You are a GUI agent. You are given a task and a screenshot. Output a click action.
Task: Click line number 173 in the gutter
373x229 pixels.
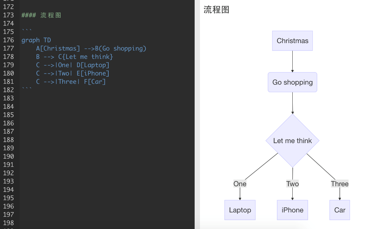8,15
